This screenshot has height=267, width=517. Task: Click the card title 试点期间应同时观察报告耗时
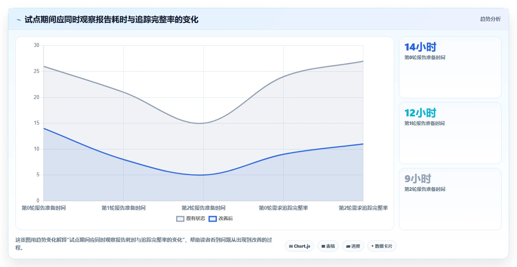[111, 19]
